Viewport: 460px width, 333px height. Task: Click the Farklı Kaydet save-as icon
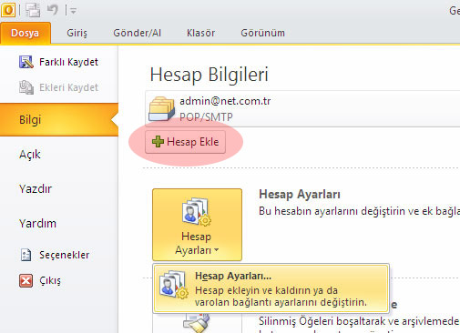point(26,62)
